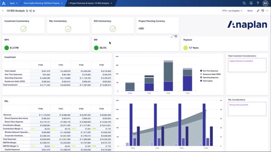The image size is (271, 152).
Task: Click the ROI Commentary checkmark
Action: coord(113,29)
